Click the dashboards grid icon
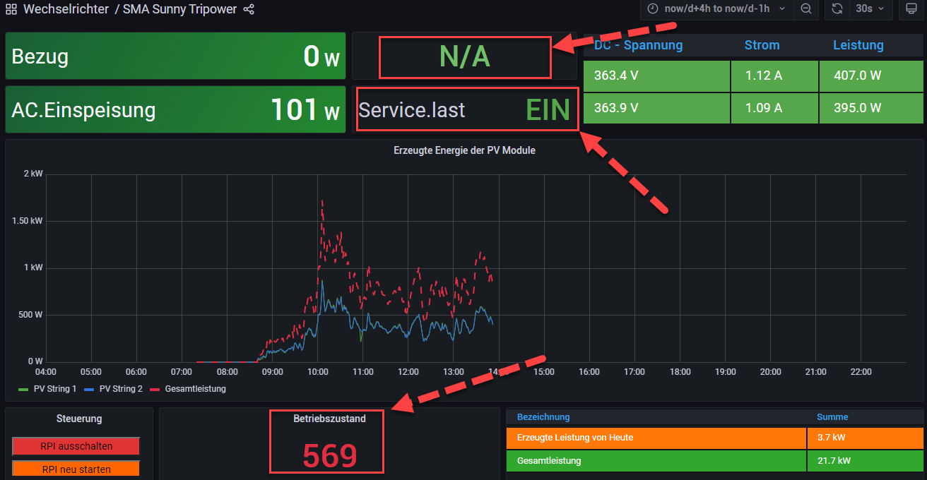Screen dimensions: 927x480 pyautogui.click(x=11, y=10)
